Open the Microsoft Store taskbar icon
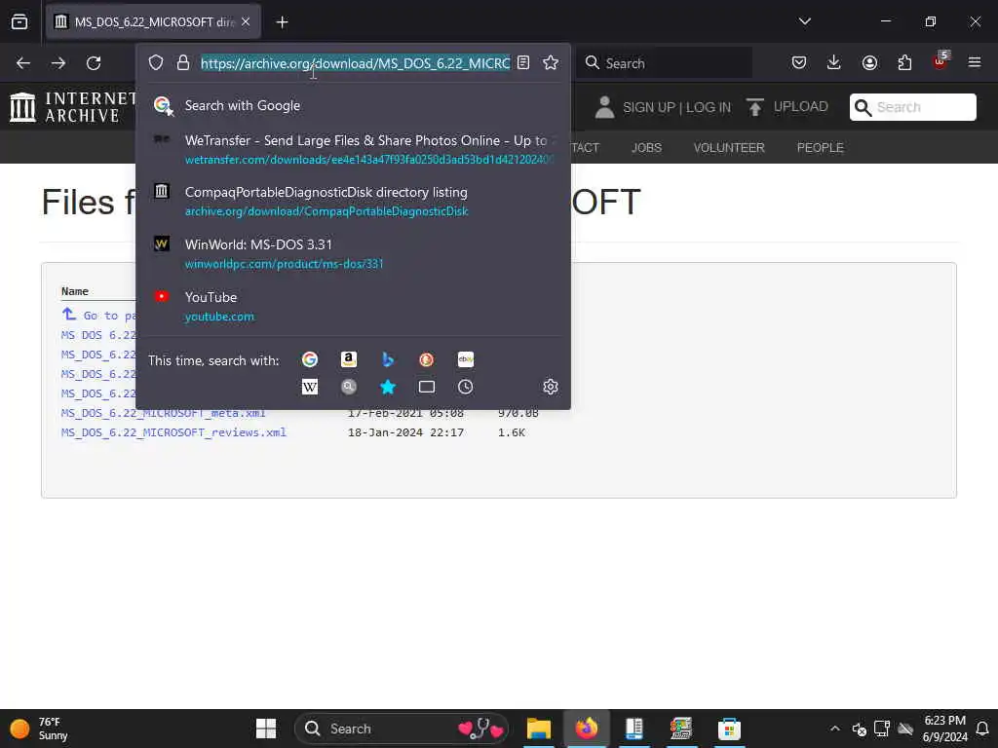998x748 pixels. pos(729,729)
